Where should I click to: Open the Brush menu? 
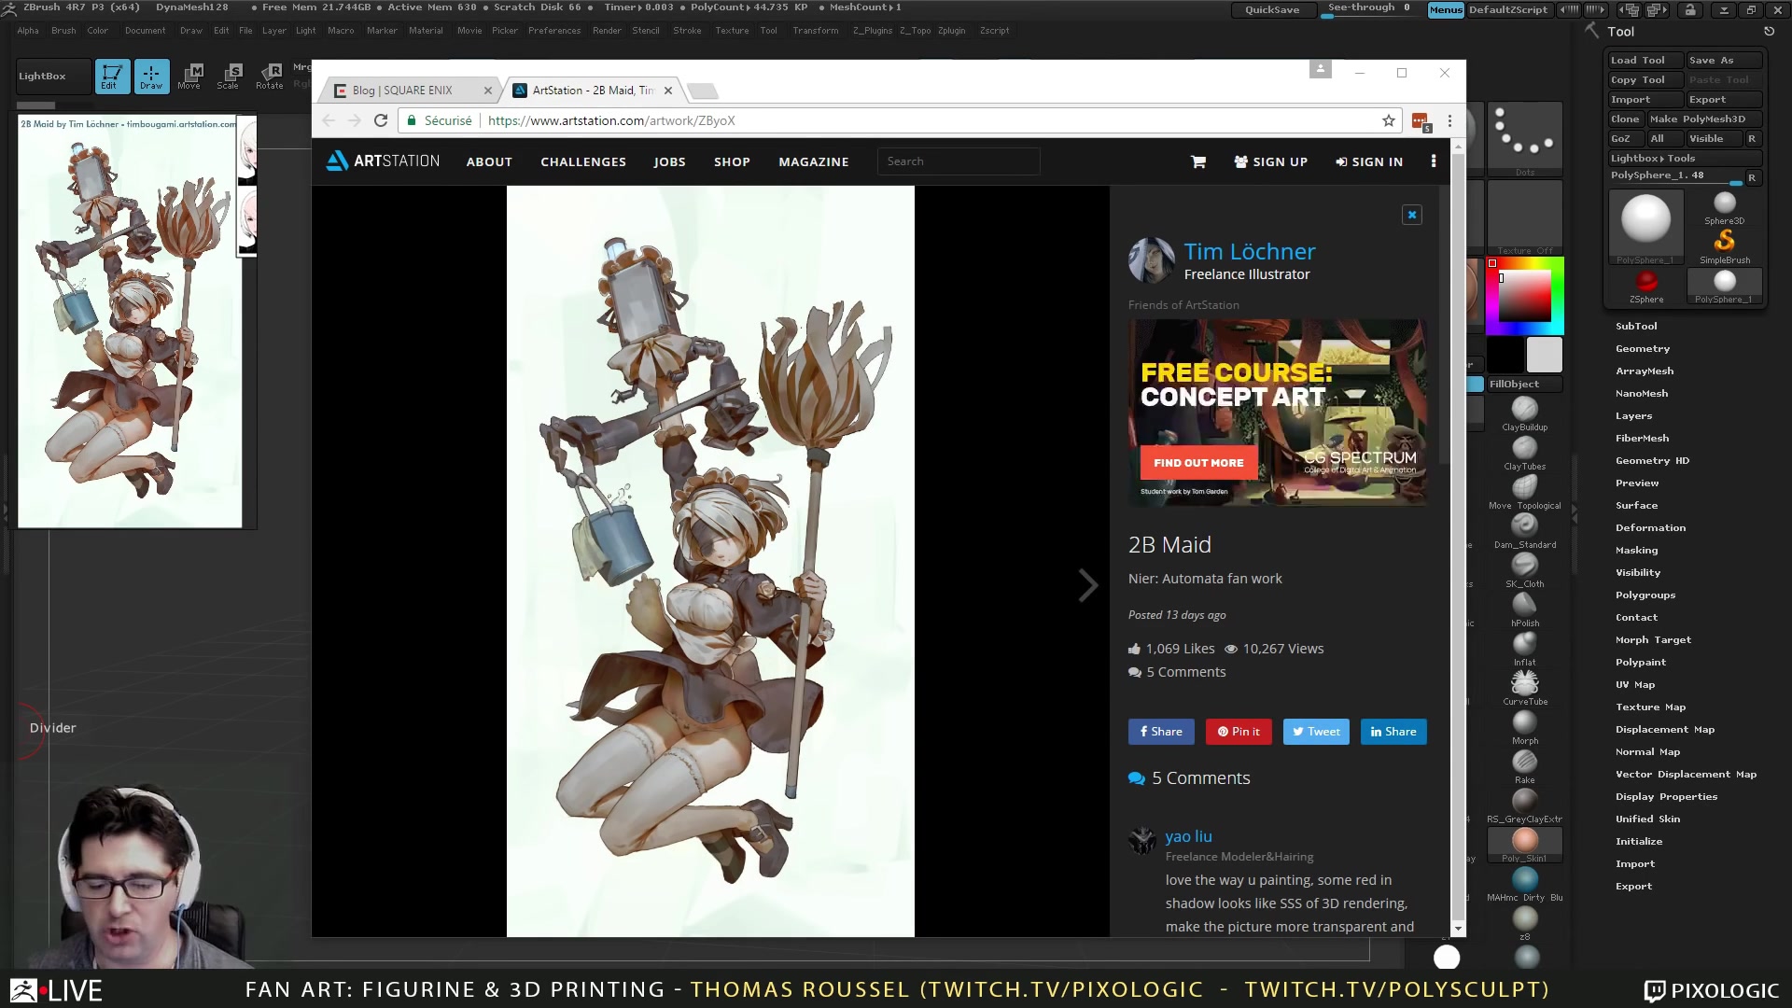tap(63, 30)
